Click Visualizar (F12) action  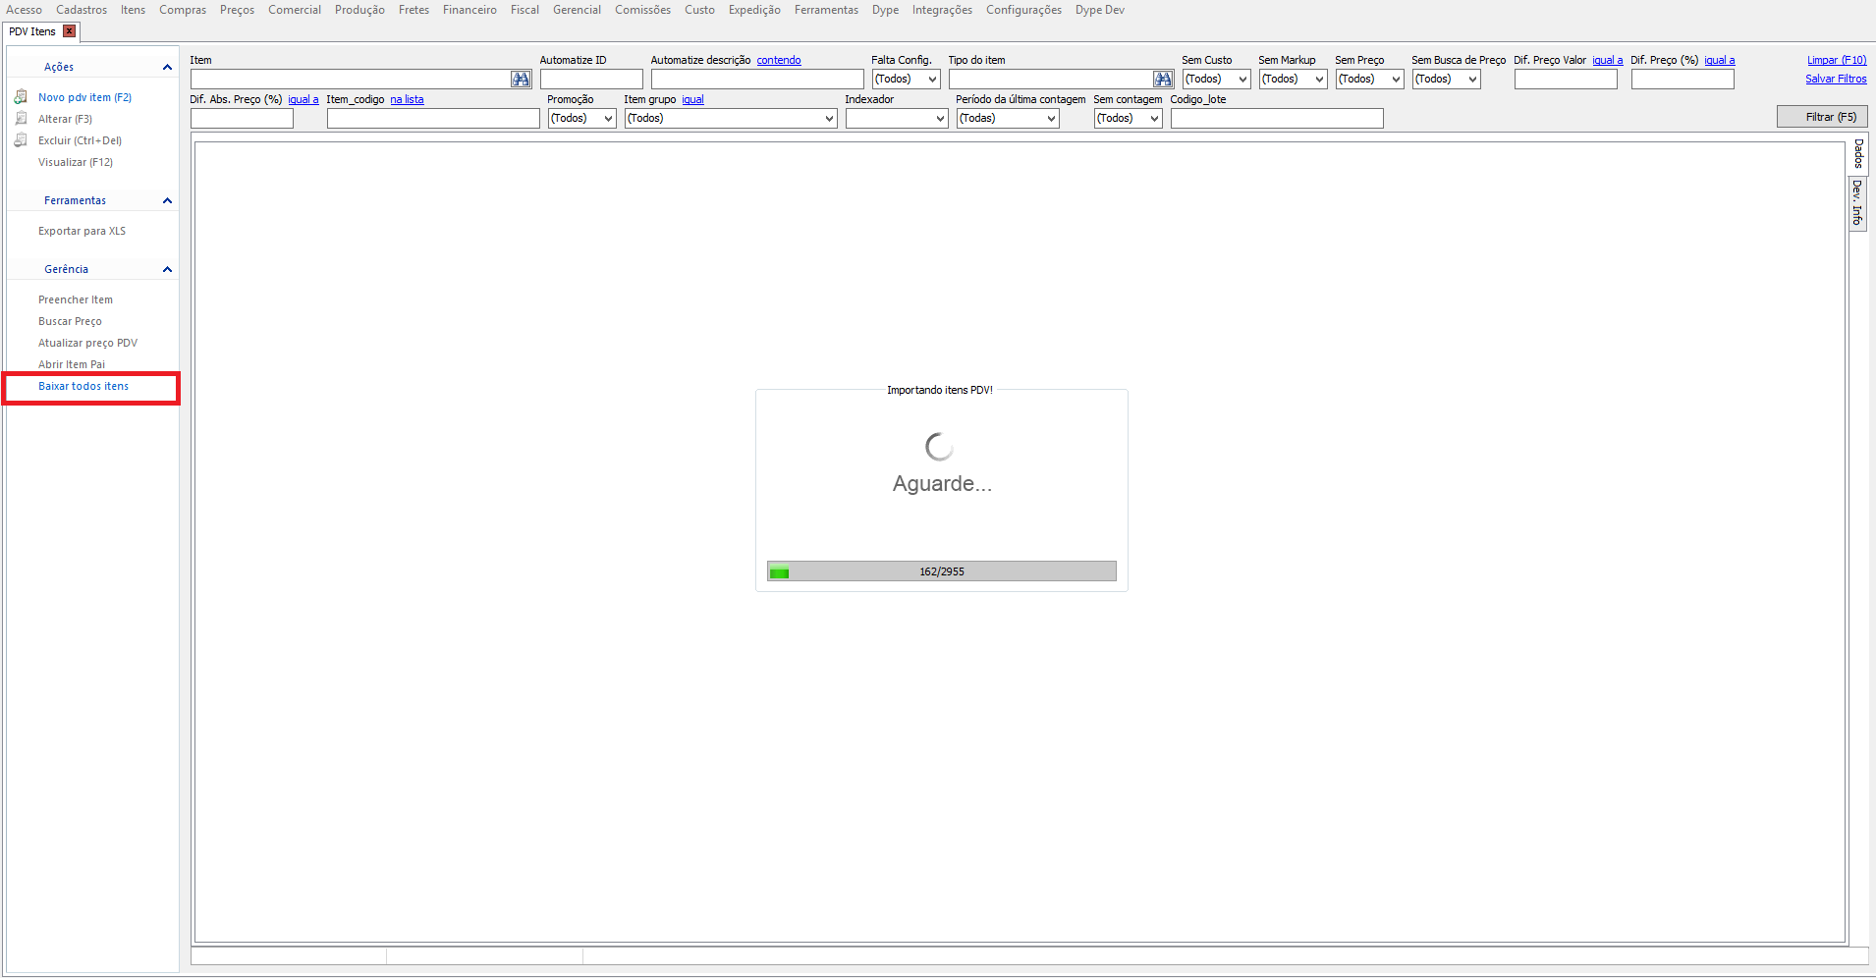pos(76,162)
